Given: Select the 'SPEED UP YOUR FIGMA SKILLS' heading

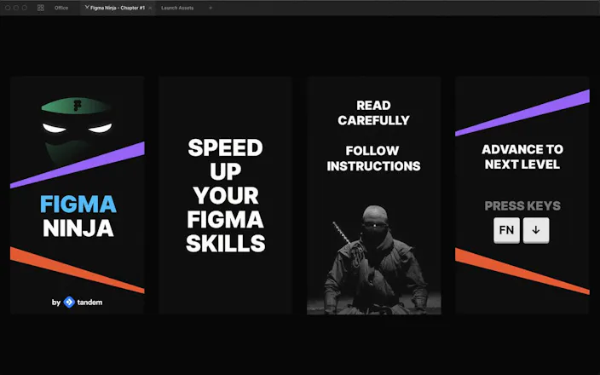Looking at the screenshot, I should pyautogui.click(x=225, y=195).
